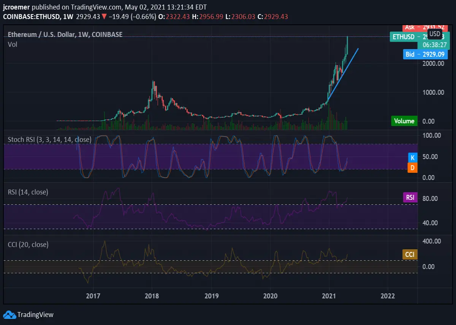
Task: Click the −19.49 (−0.66%) change value
Action: tap(132, 17)
